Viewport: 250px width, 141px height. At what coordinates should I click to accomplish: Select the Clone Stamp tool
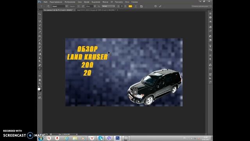tap(40, 43)
